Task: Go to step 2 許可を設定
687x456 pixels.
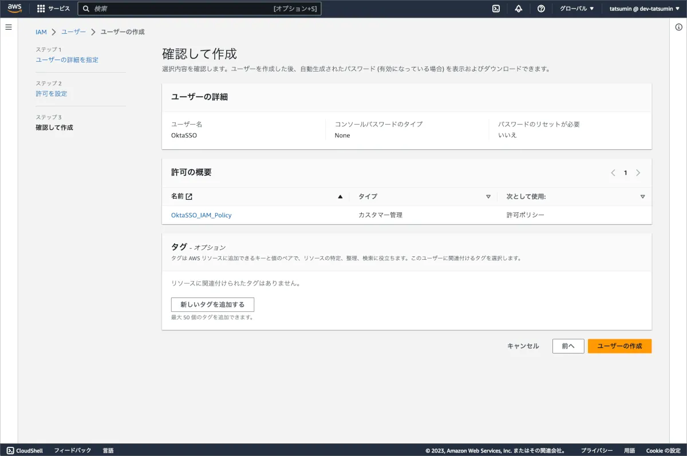Action: tap(52, 93)
